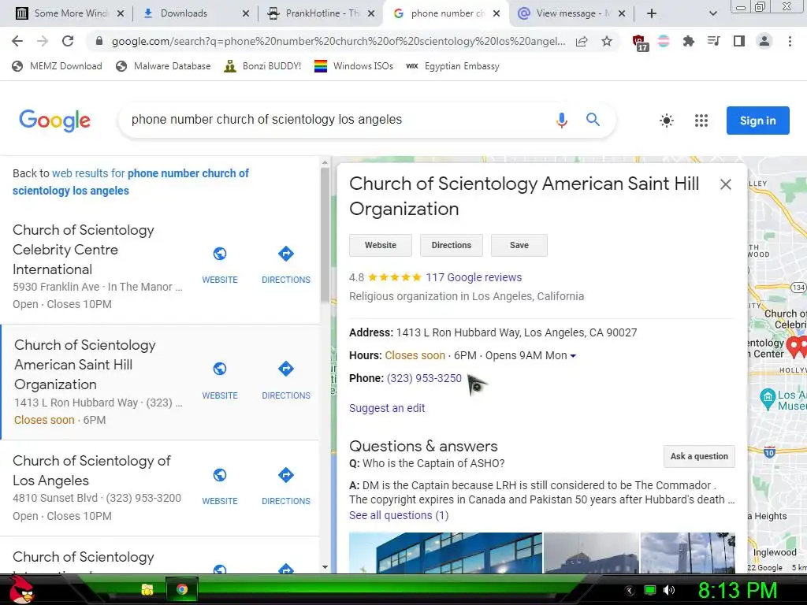Click the Suggest an edit link

pos(387,408)
